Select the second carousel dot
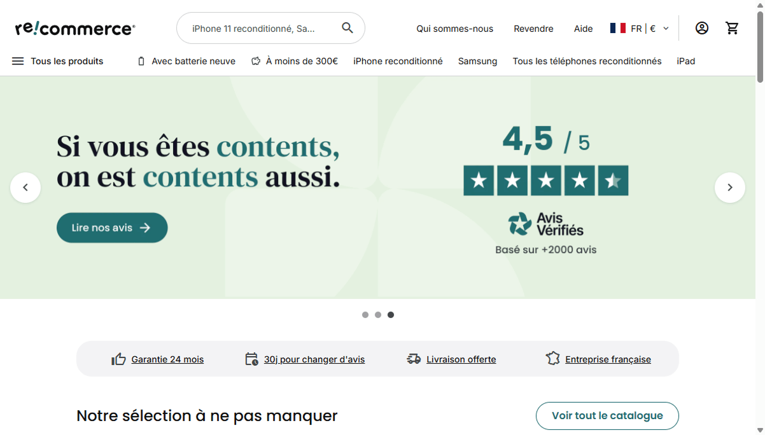This screenshot has width=765, height=435. coord(378,314)
